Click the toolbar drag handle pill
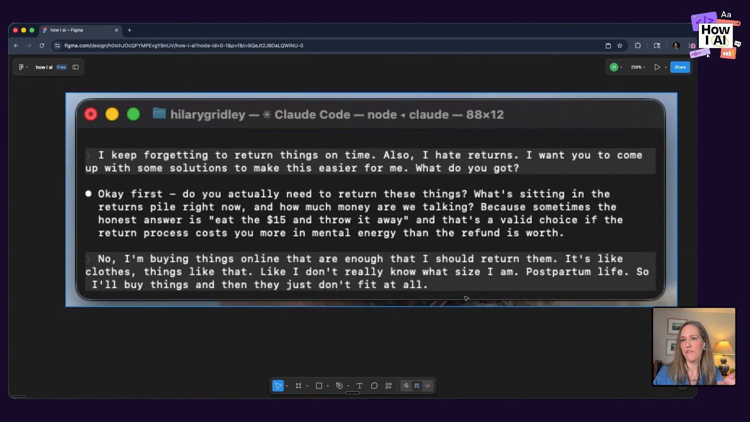Image resolution: width=750 pixels, height=422 pixels. pyautogui.click(x=353, y=393)
